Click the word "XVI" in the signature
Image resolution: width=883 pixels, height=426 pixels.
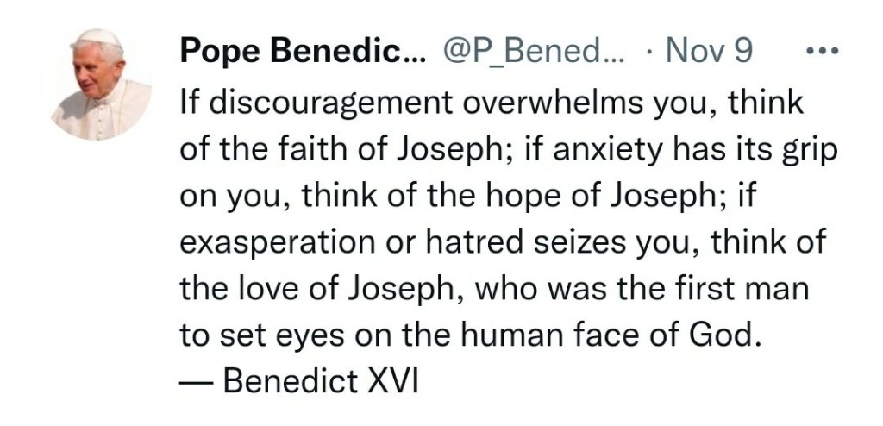(x=391, y=380)
